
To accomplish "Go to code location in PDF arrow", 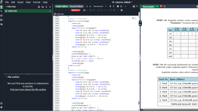I will click(140, 25).
